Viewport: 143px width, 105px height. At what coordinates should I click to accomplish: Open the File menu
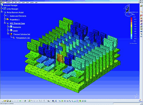13,3
